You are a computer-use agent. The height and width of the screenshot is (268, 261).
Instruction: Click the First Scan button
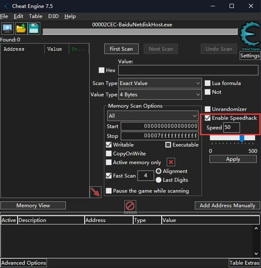(x=121, y=49)
